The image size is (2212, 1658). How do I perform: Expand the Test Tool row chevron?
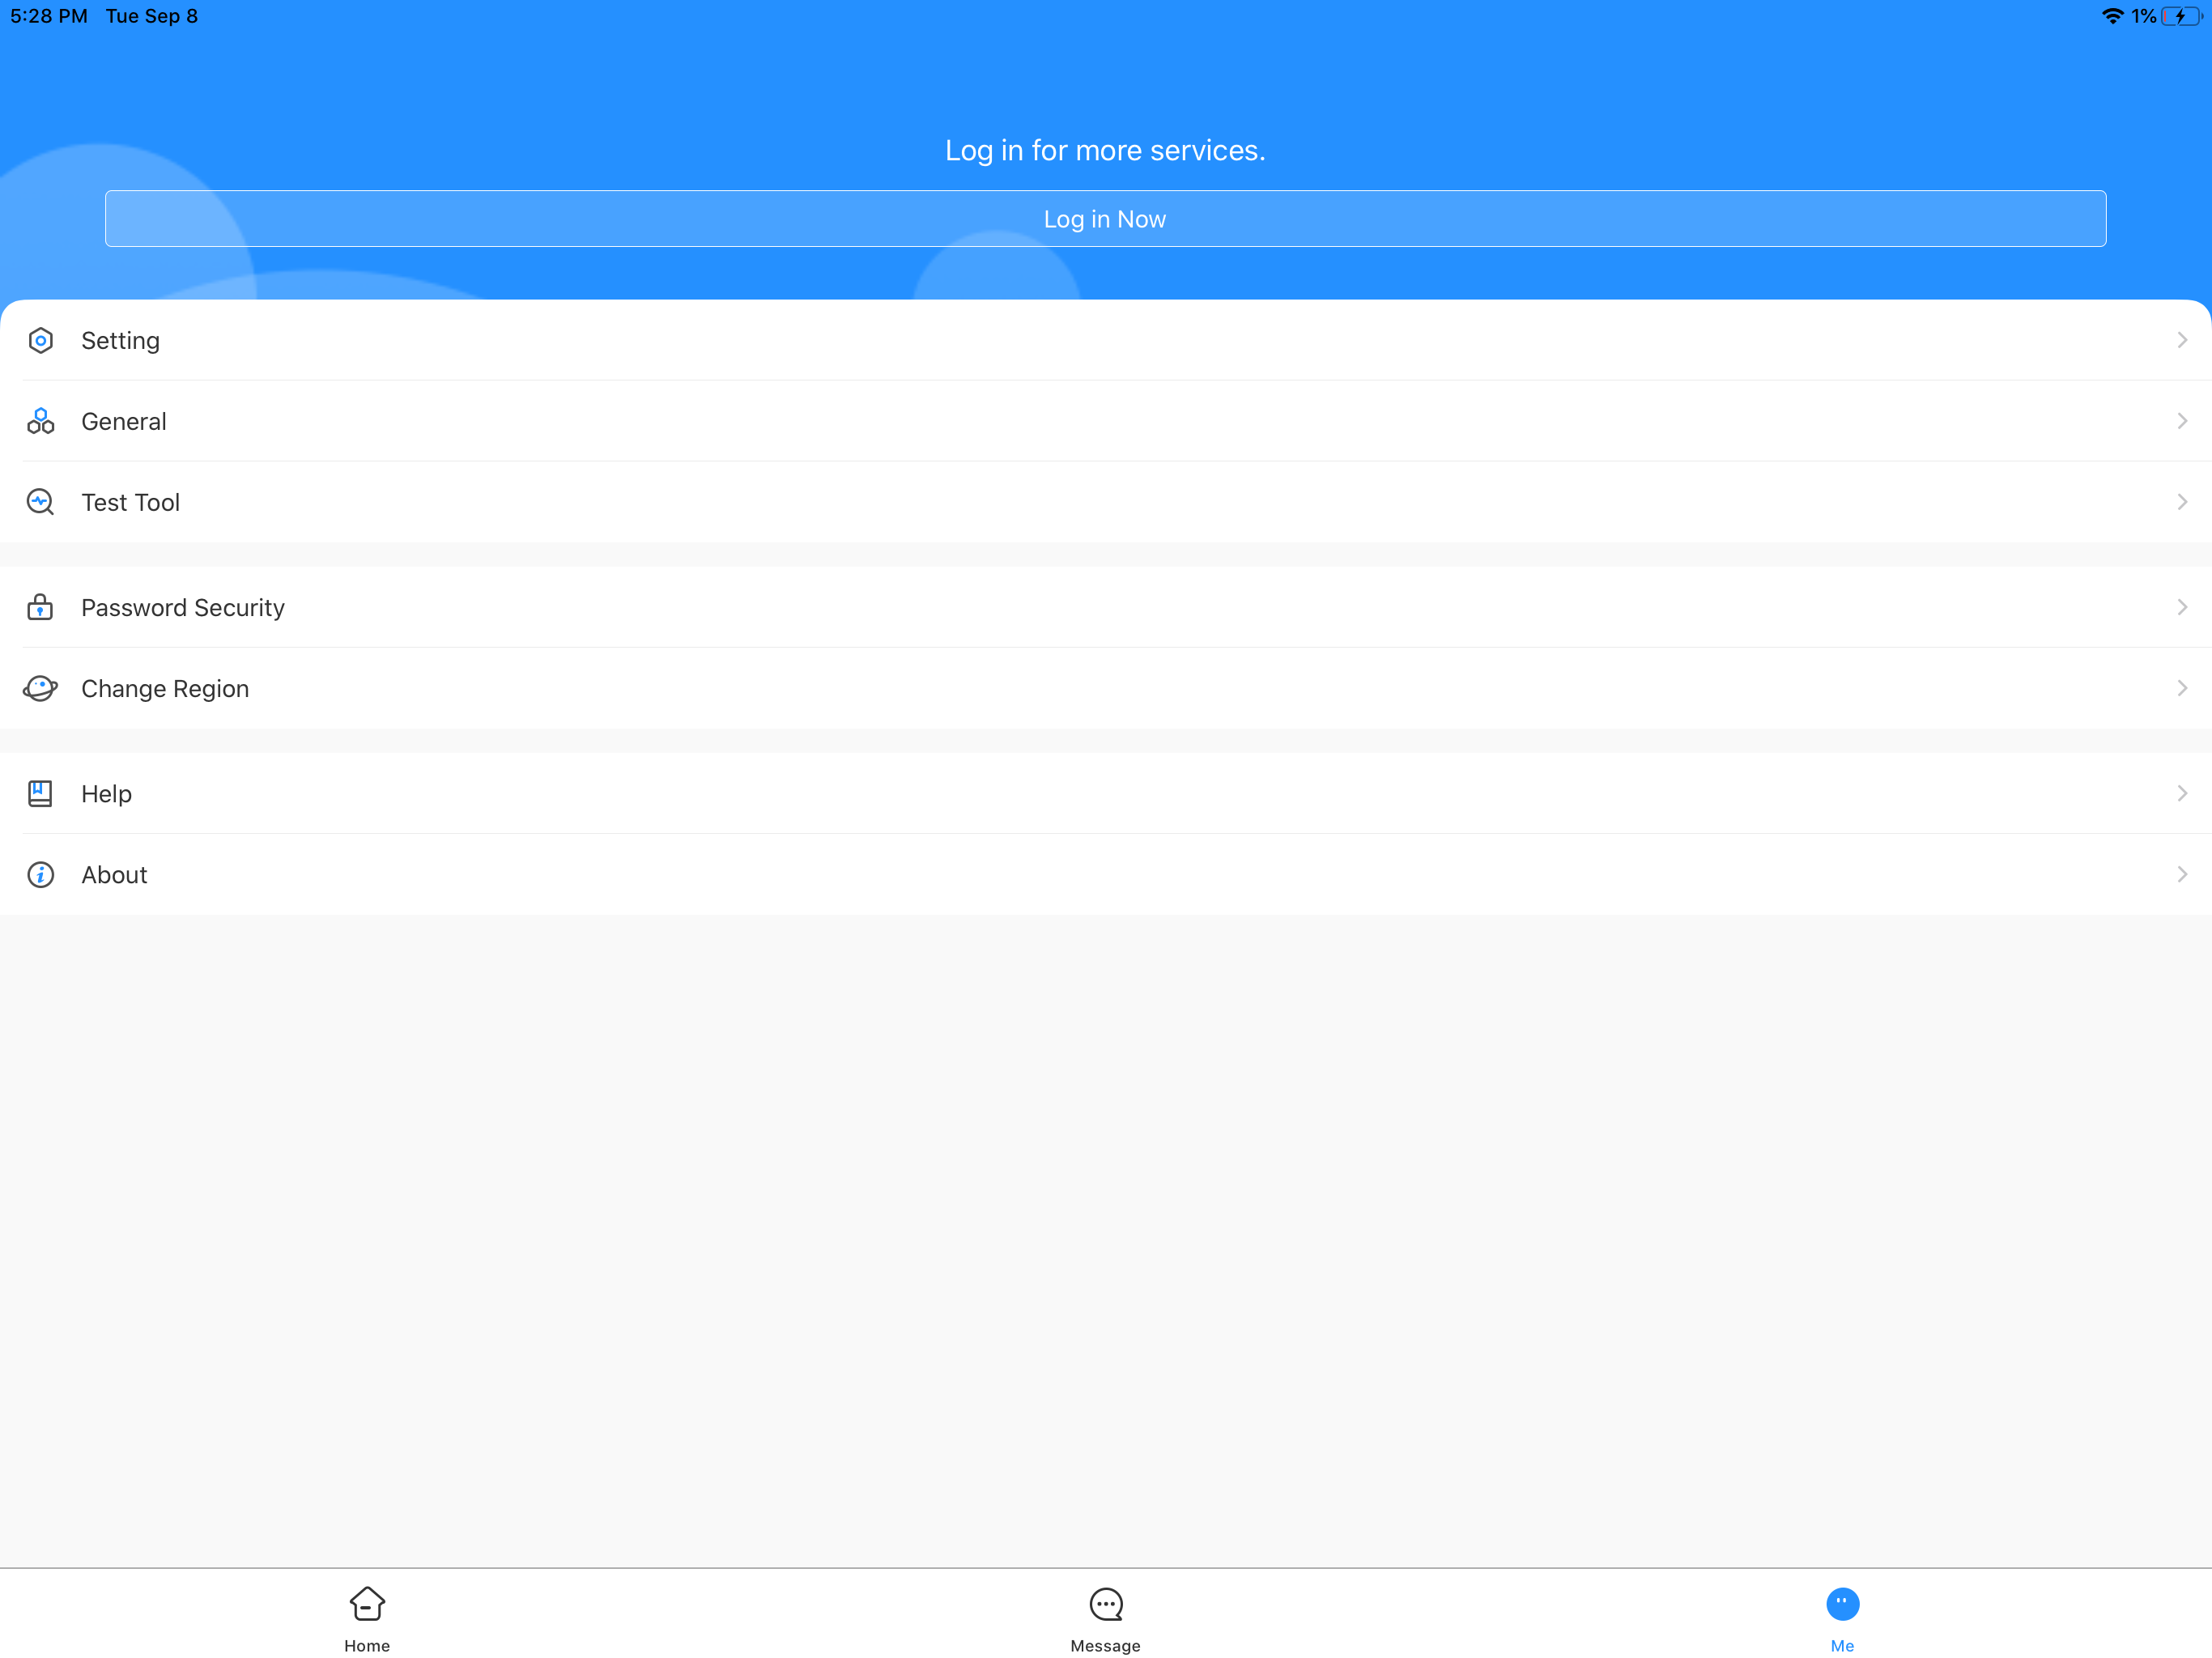2182,502
